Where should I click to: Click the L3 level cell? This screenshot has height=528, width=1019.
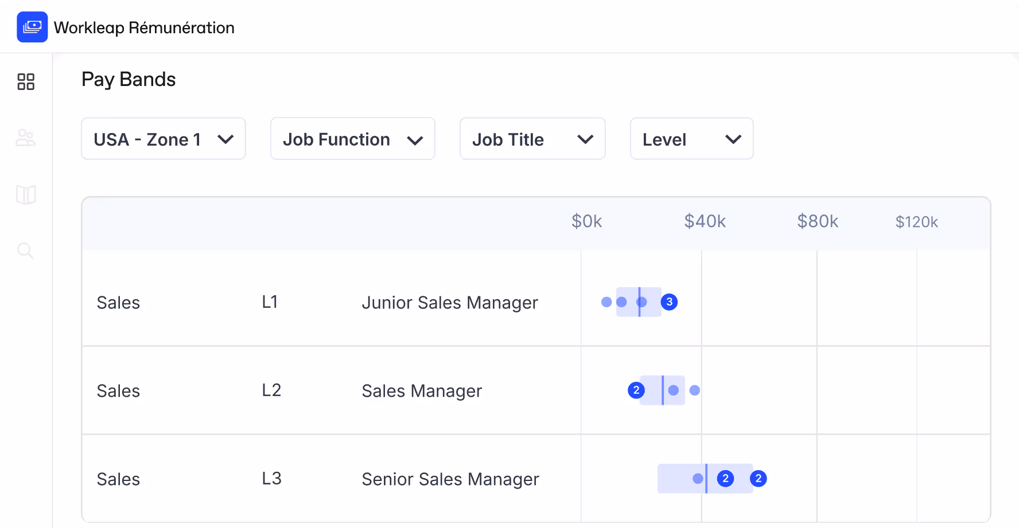271,479
